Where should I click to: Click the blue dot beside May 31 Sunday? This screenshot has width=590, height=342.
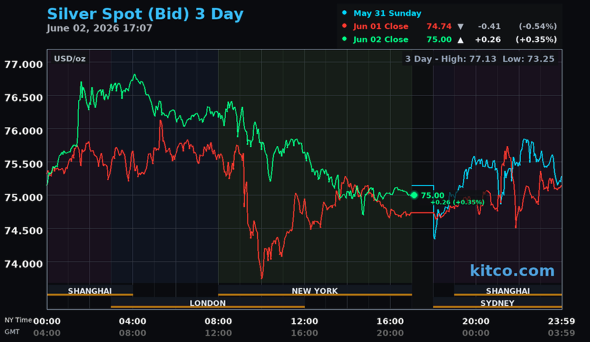(345, 13)
